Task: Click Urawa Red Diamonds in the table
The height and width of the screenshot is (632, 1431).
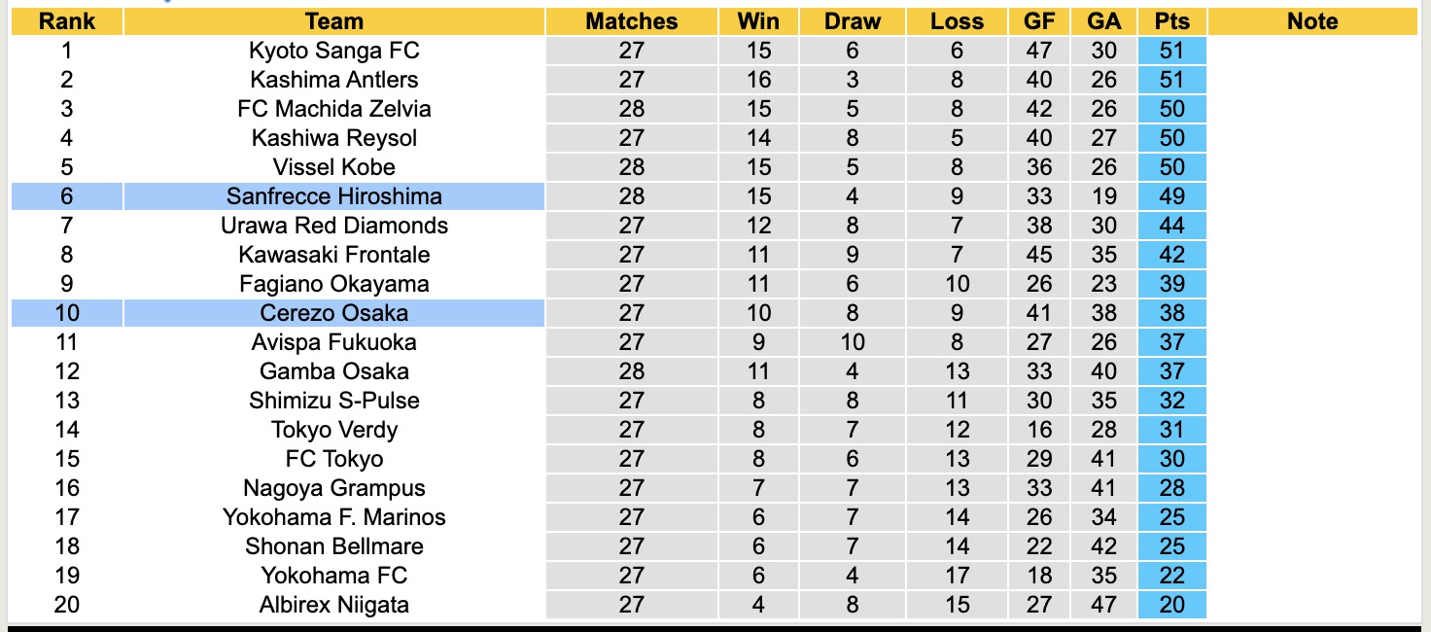Action: point(333,226)
